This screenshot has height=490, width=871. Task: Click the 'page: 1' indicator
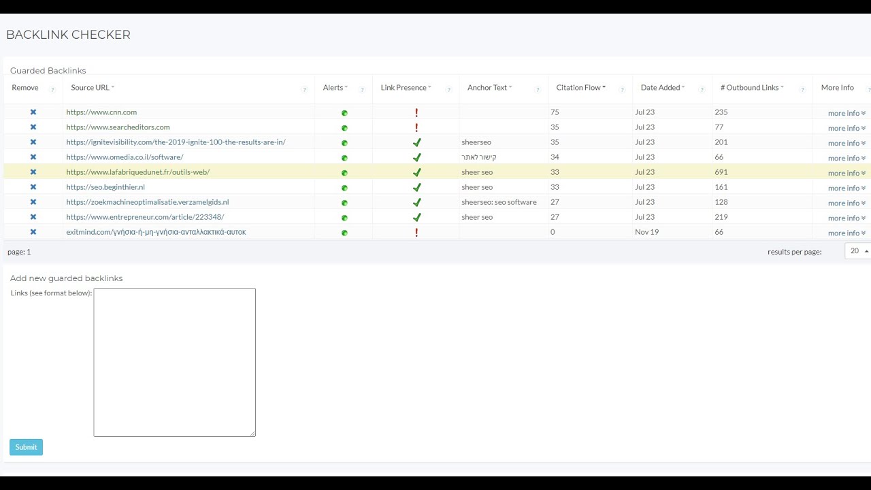[x=19, y=252]
